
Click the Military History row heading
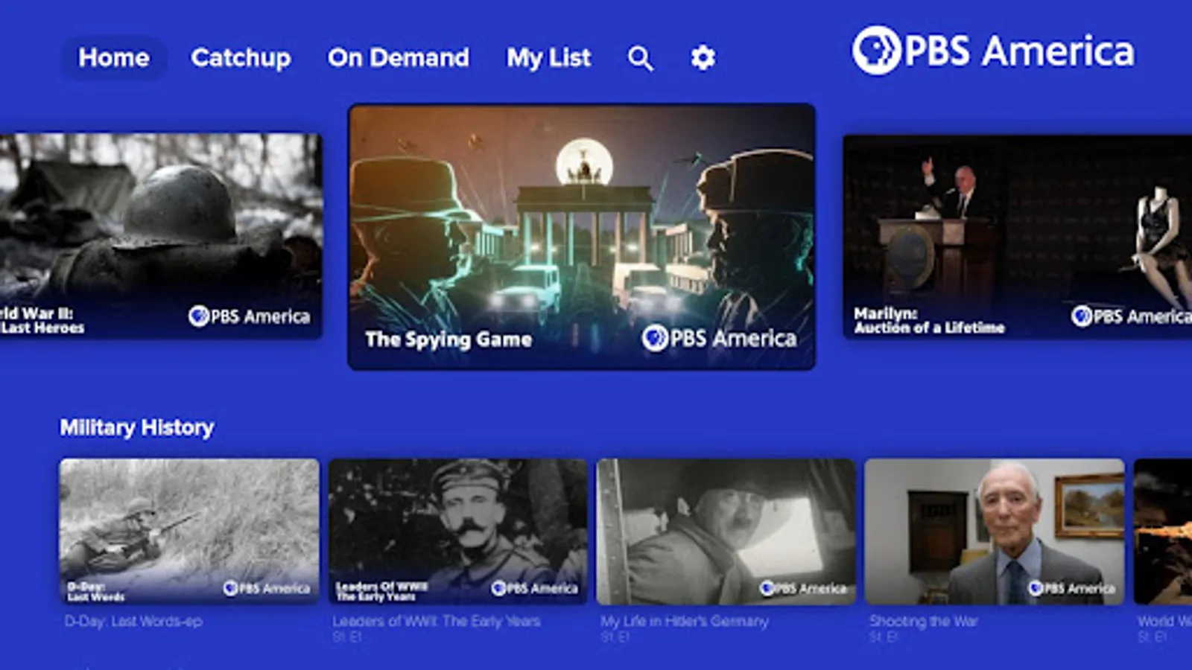pos(137,427)
